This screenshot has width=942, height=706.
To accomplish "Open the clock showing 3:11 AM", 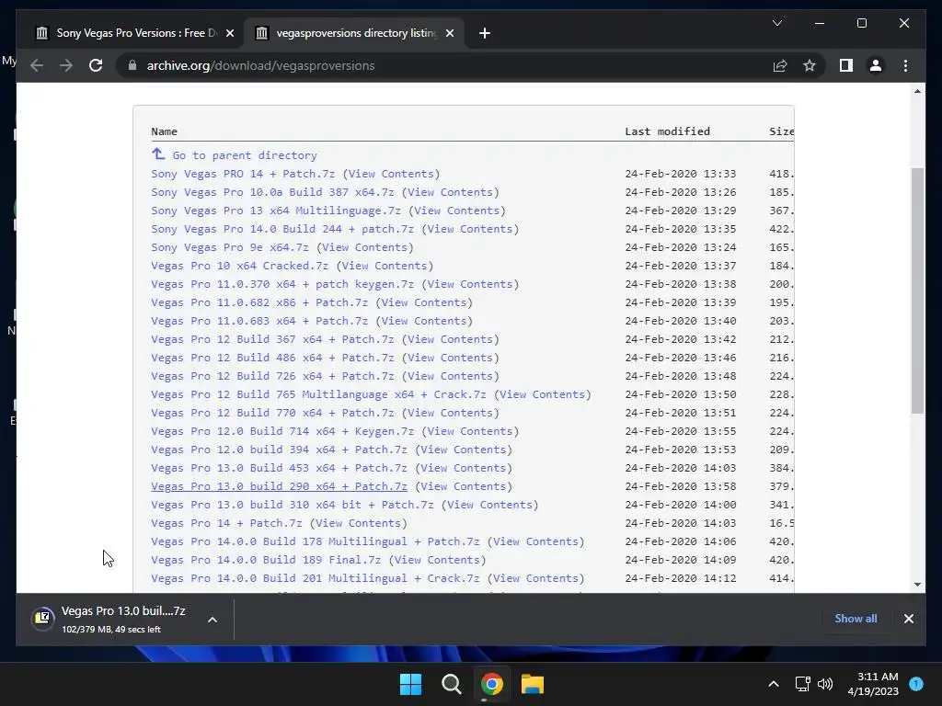I will pyautogui.click(x=873, y=684).
